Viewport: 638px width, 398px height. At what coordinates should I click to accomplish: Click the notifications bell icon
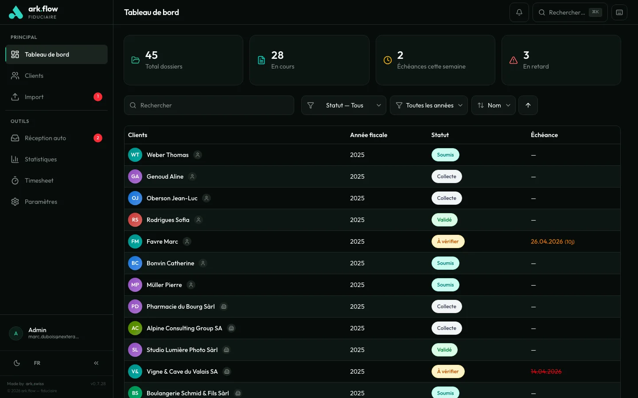pos(519,12)
